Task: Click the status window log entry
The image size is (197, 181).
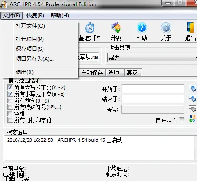Action: [x=65, y=140]
